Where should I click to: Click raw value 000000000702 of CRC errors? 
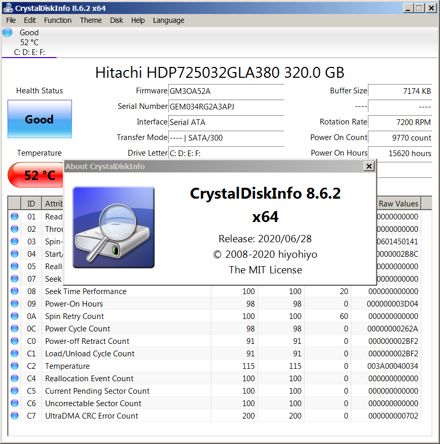pos(393,416)
